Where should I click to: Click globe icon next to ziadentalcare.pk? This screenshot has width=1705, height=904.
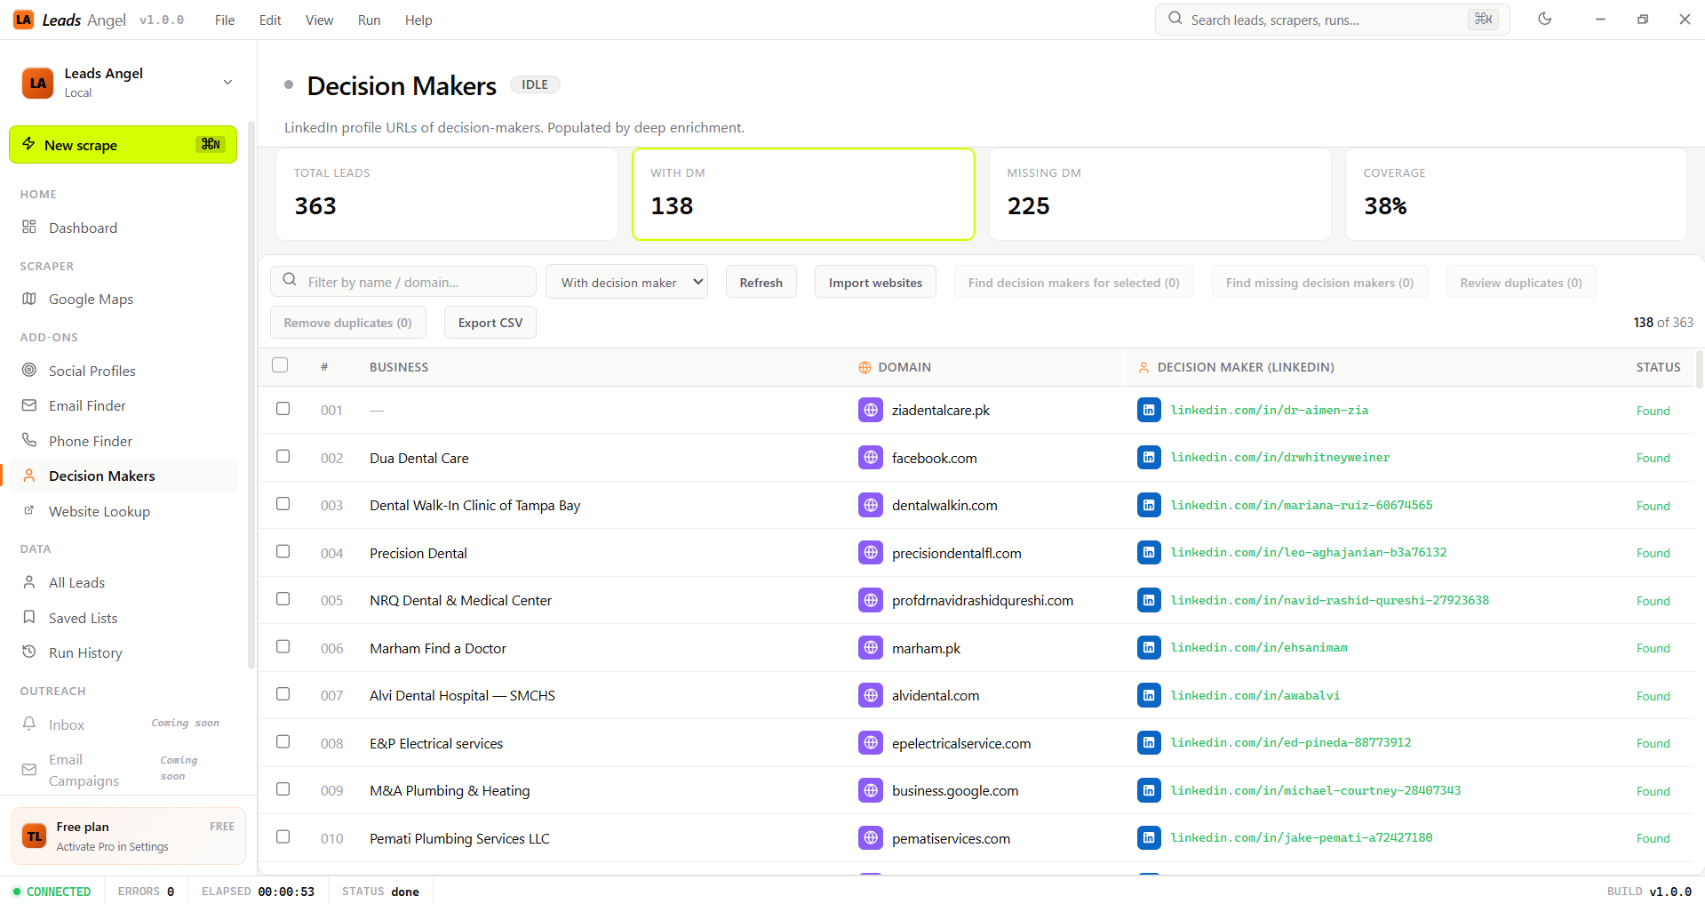[x=871, y=410]
